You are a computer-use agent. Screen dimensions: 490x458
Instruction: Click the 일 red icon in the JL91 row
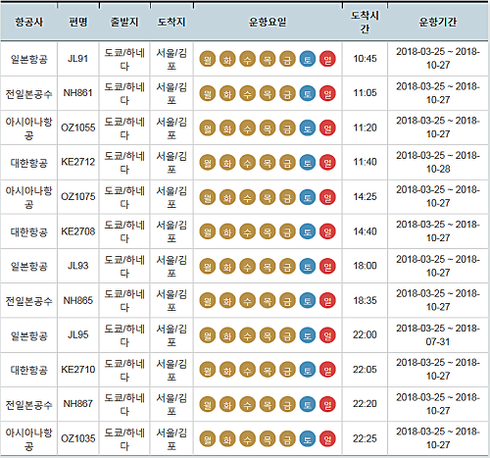[x=327, y=59]
